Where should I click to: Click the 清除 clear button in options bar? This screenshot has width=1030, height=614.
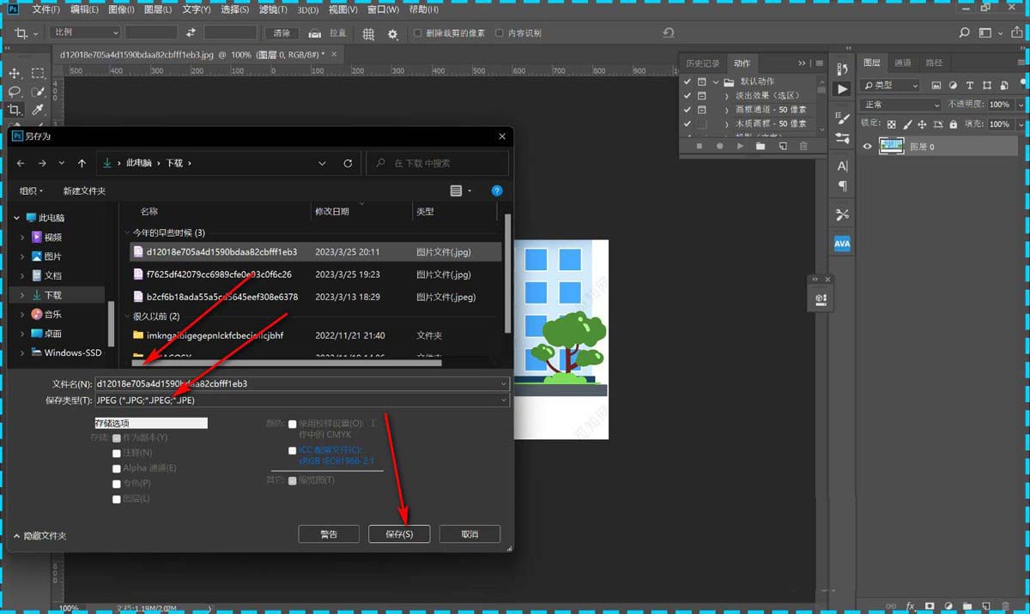point(282,33)
